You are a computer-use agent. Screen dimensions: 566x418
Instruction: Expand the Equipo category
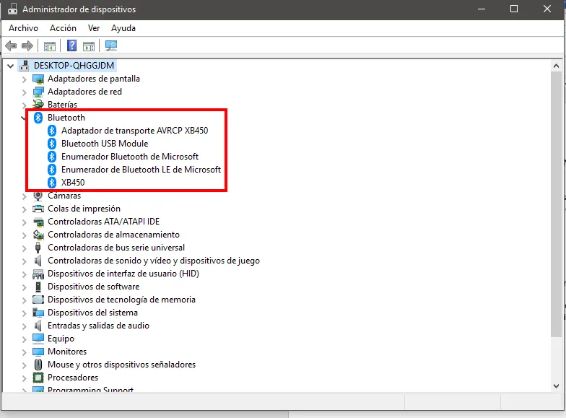[x=25, y=339]
